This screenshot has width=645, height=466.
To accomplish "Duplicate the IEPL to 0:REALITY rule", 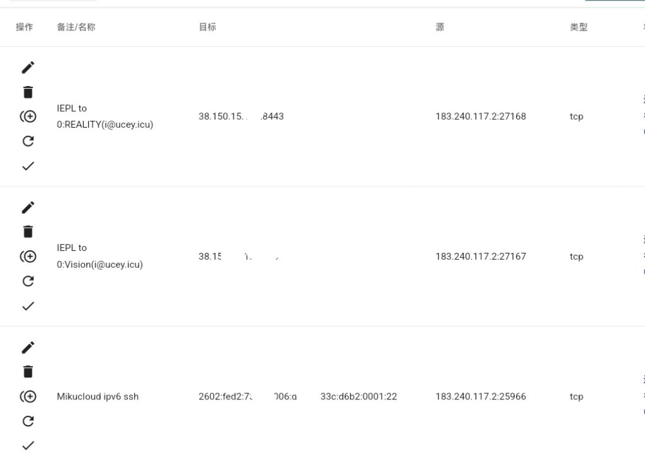I will point(28,116).
